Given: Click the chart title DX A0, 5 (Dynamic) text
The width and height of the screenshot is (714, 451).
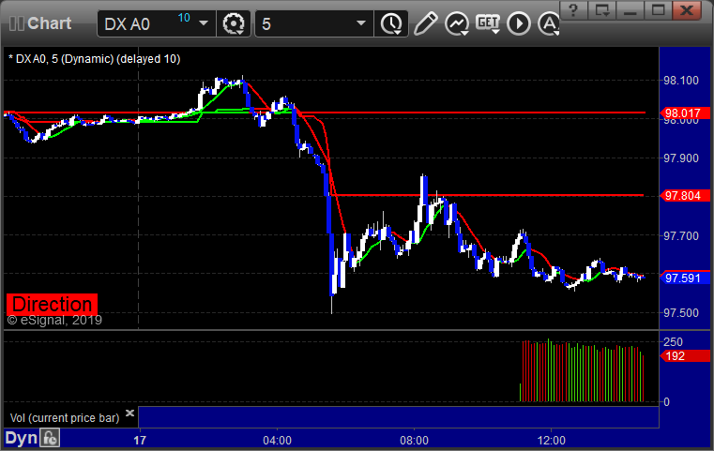Looking at the screenshot, I should tap(94, 59).
